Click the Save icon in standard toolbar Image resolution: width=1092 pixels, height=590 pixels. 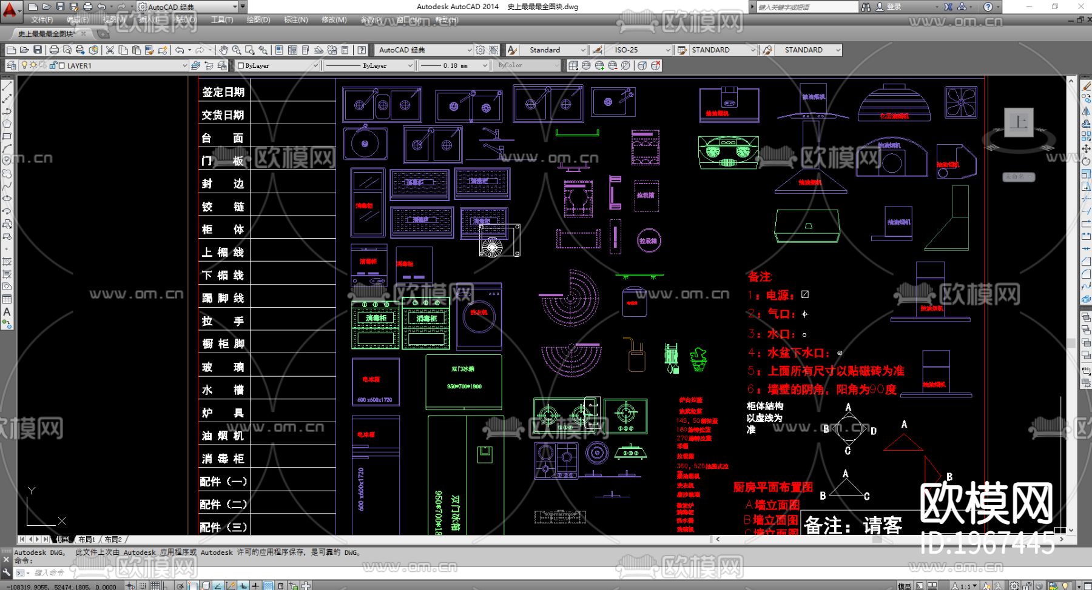38,50
